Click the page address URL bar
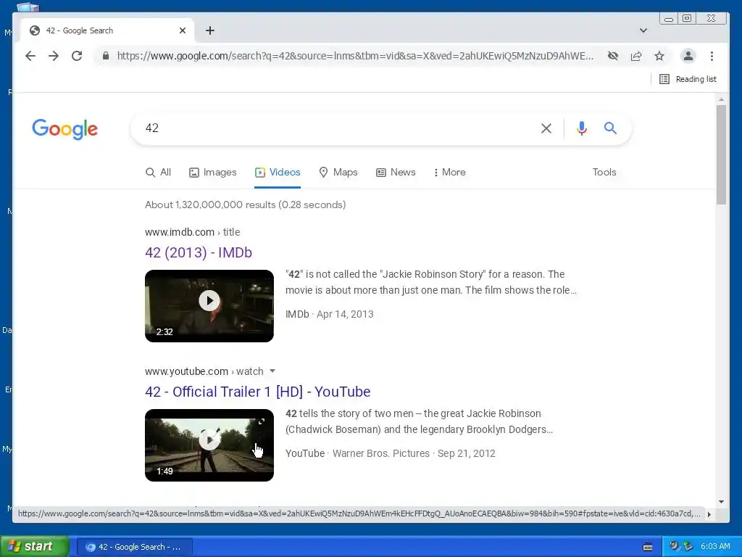 (355, 56)
